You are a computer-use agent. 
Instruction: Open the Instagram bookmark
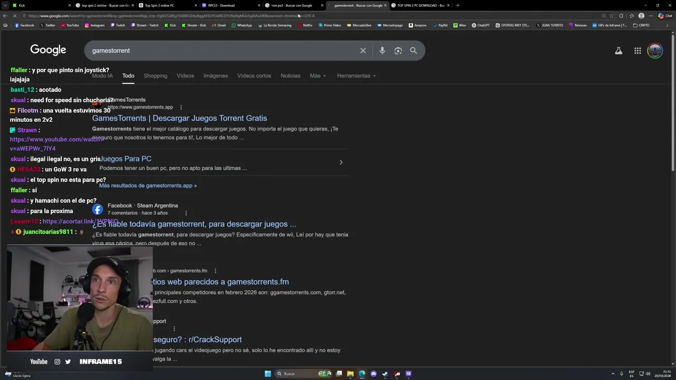tap(95, 25)
